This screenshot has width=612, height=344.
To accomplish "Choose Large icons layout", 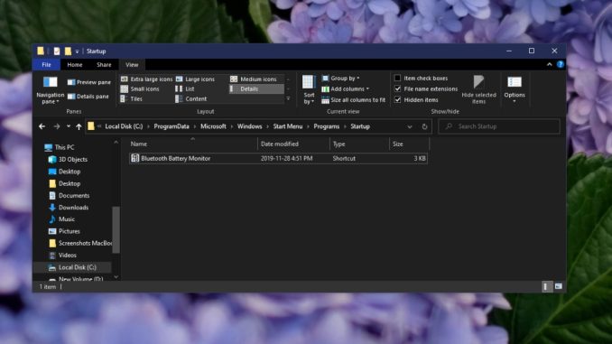I will pyautogui.click(x=195, y=79).
